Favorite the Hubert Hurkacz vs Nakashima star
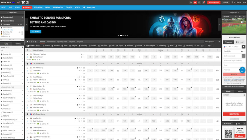 [28, 89]
